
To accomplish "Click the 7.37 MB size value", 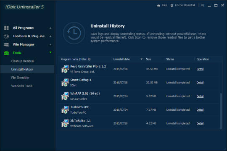I will click(x=151, y=110).
